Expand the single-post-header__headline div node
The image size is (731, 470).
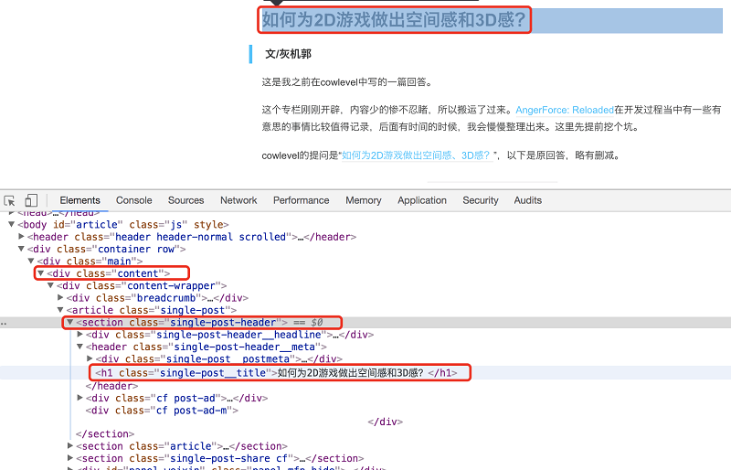(x=80, y=336)
